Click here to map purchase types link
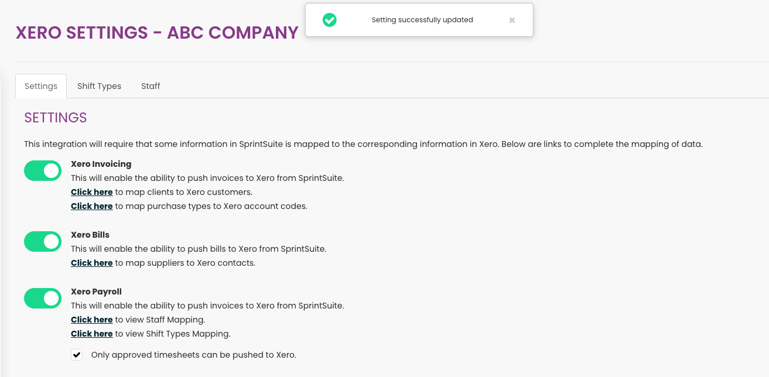The height and width of the screenshot is (377, 769). (92, 206)
